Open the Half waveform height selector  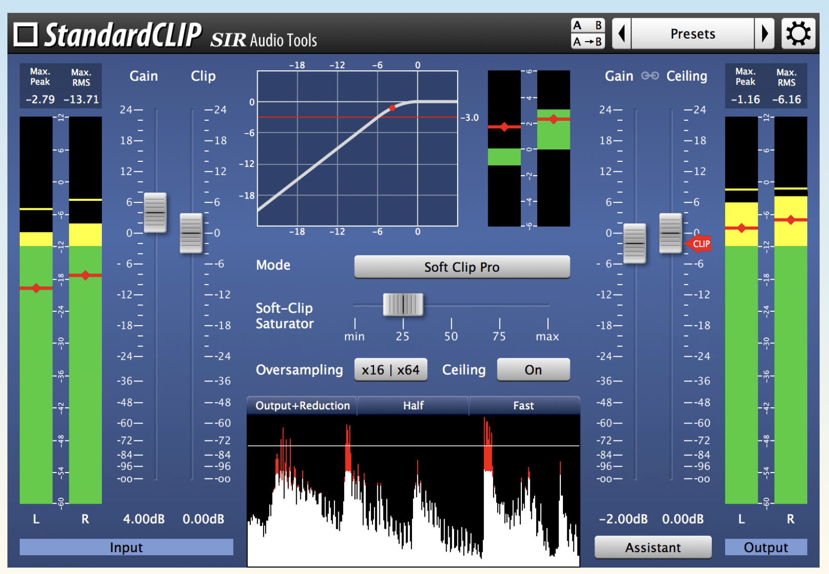pos(413,406)
